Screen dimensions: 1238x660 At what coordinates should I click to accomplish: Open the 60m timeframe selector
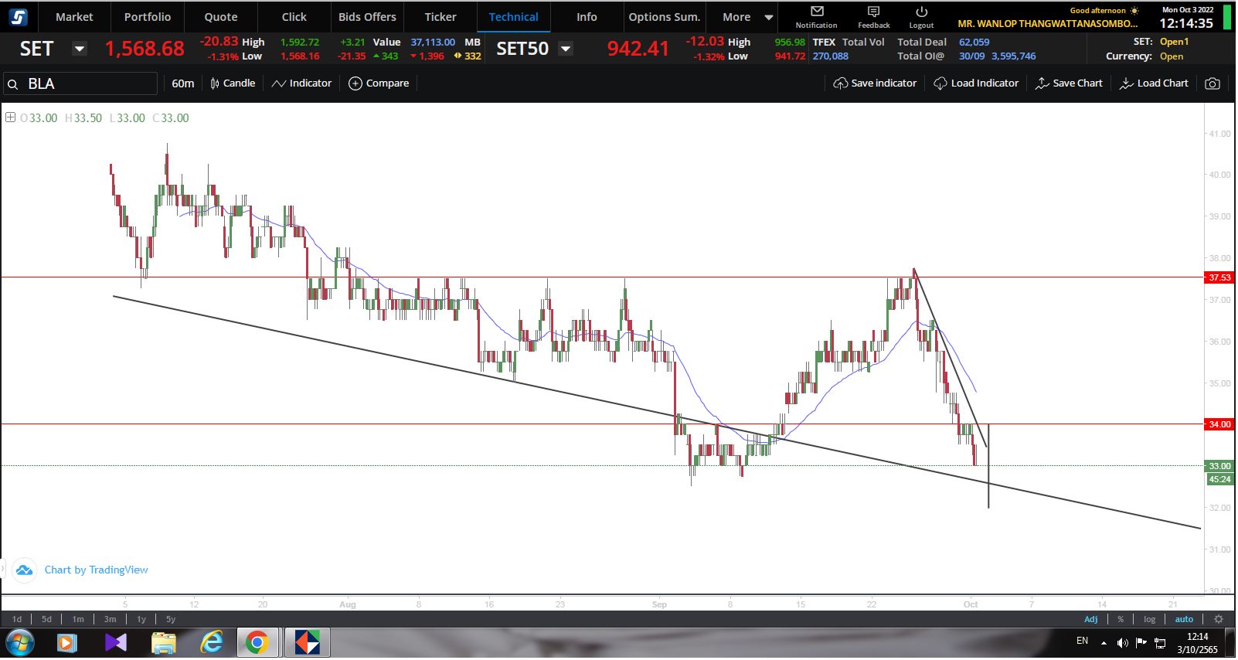pyautogui.click(x=183, y=83)
